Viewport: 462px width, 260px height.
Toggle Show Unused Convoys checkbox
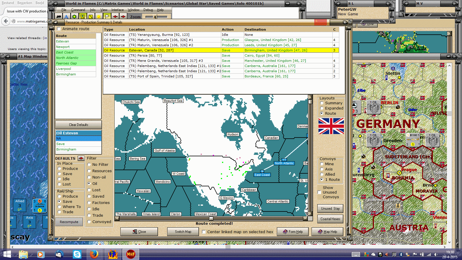[319, 192]
